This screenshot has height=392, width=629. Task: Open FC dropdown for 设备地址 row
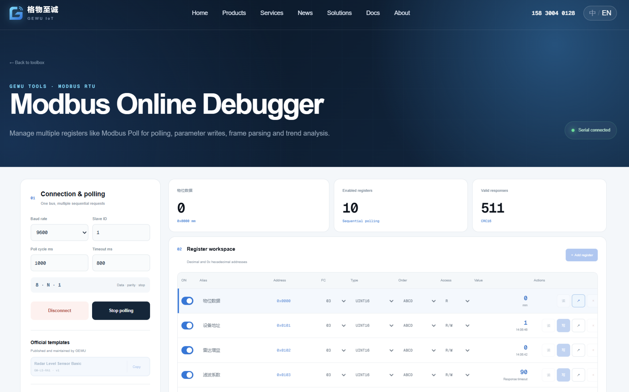(336, 326)
